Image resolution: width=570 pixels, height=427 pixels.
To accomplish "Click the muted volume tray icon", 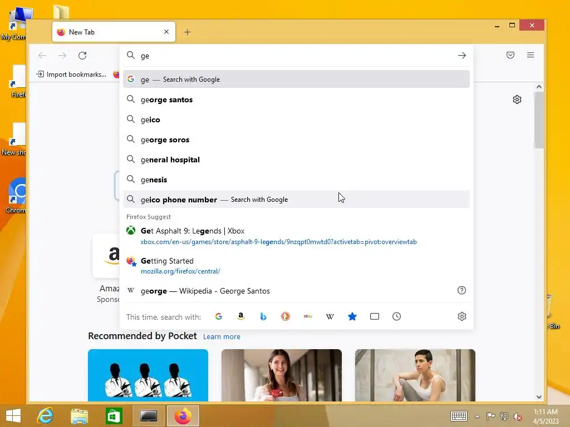I will point(517,416).
